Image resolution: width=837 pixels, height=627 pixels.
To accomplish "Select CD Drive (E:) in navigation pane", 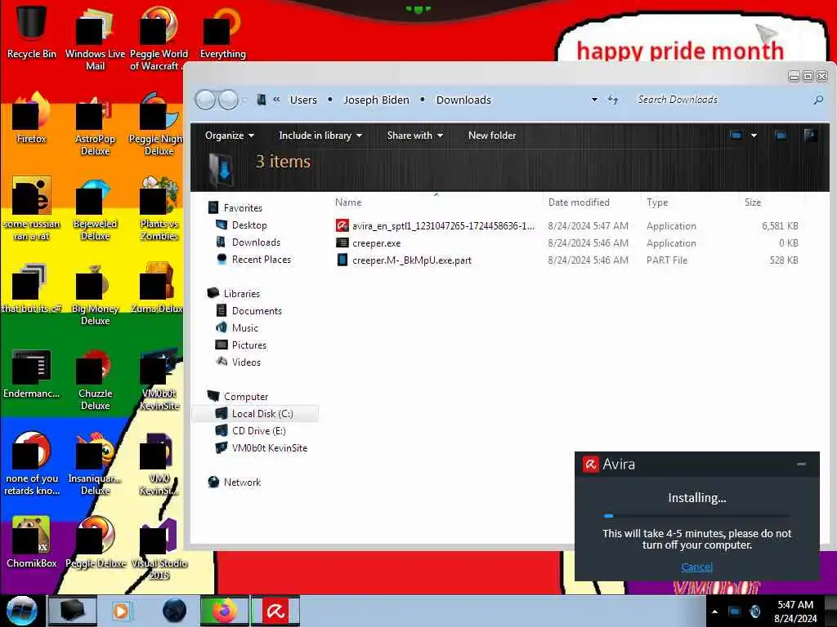I will click(258, 430).
